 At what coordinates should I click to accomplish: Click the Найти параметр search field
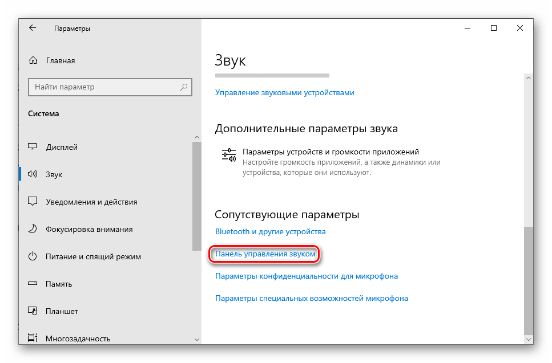coord(104,87)
